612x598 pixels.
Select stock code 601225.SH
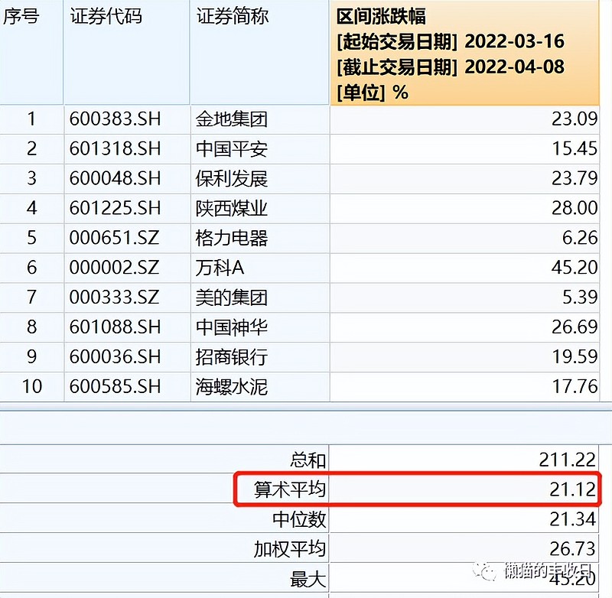pyautogui.click(x=116, y=208)
